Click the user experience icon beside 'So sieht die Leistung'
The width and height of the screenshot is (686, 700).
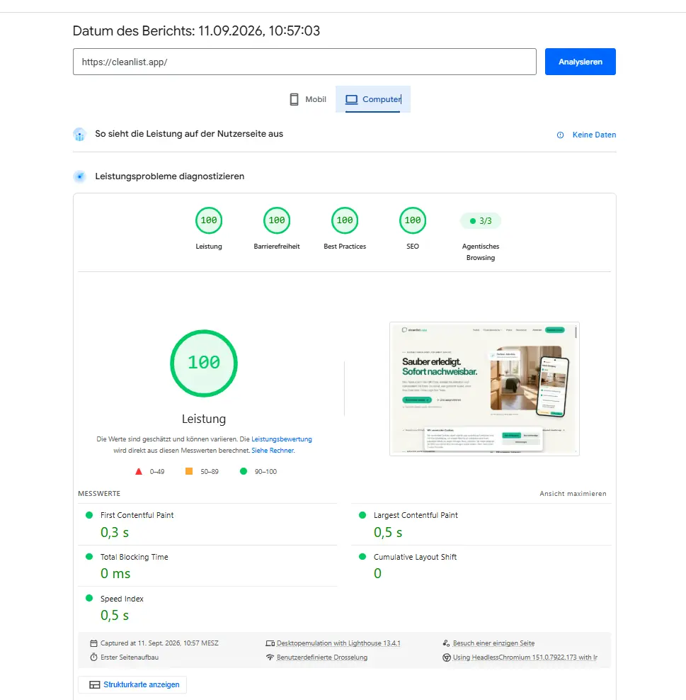tap(79, 135)
